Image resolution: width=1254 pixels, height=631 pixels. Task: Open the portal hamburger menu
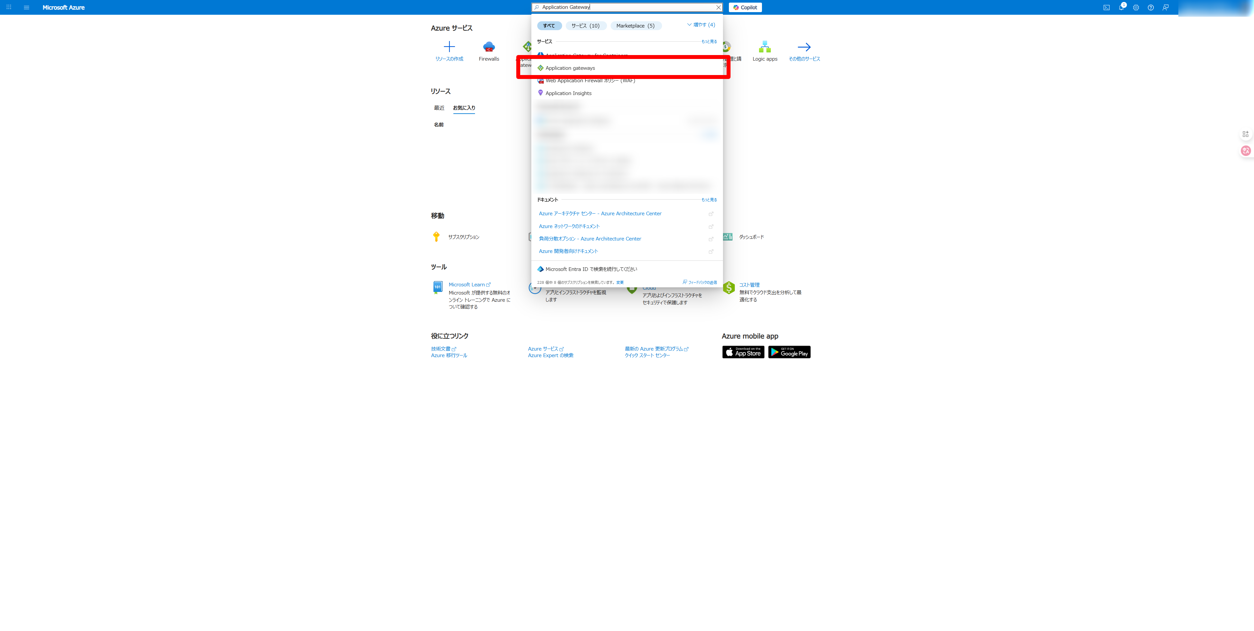(26, 7)
